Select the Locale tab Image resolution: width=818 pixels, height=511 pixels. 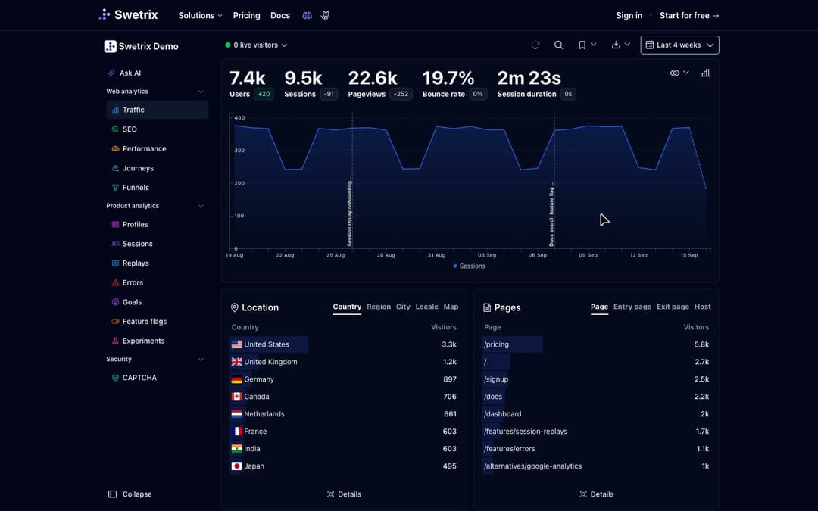coord(426,307)
